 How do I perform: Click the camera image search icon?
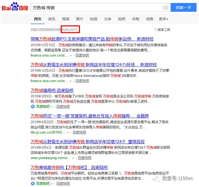(x=165, y=7)
